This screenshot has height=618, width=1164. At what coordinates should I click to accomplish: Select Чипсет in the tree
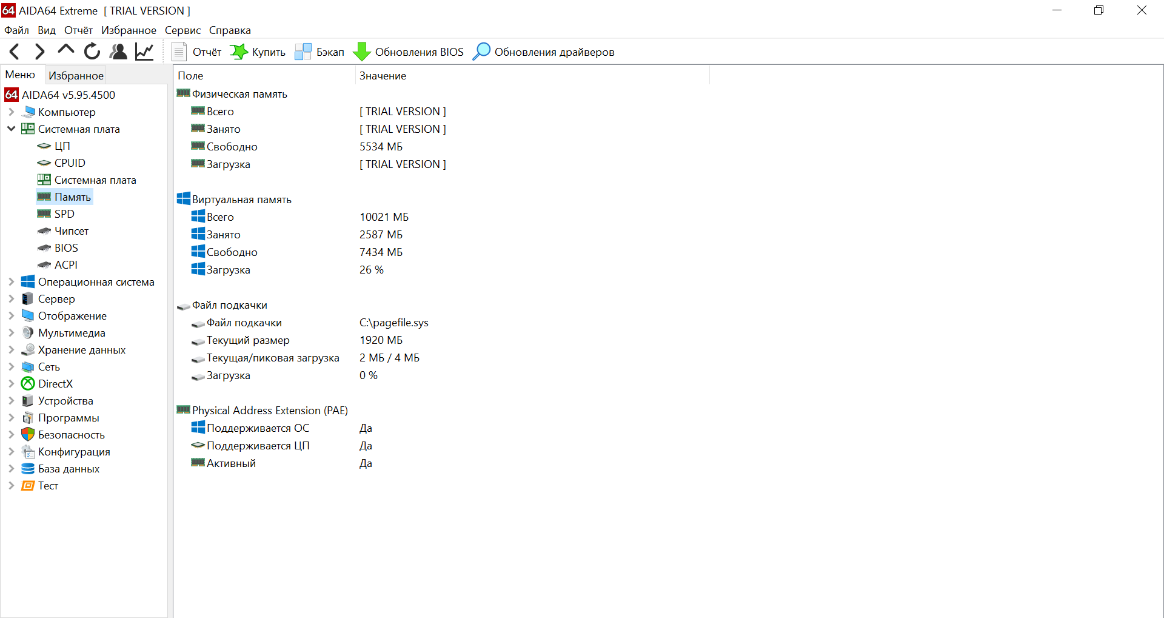[x=72, y=230]
